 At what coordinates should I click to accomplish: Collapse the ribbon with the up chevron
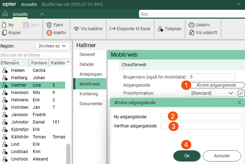tap(42, 14)
